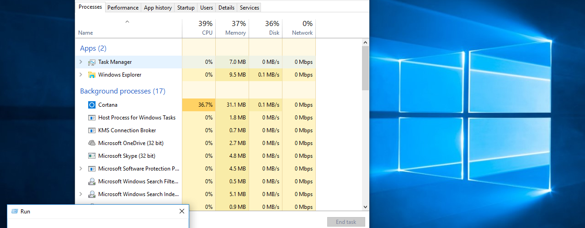The width and height of the screenshot is (585, 228).
Task: Click the Microsoft Skype process icon
Action: pos(92,156)
